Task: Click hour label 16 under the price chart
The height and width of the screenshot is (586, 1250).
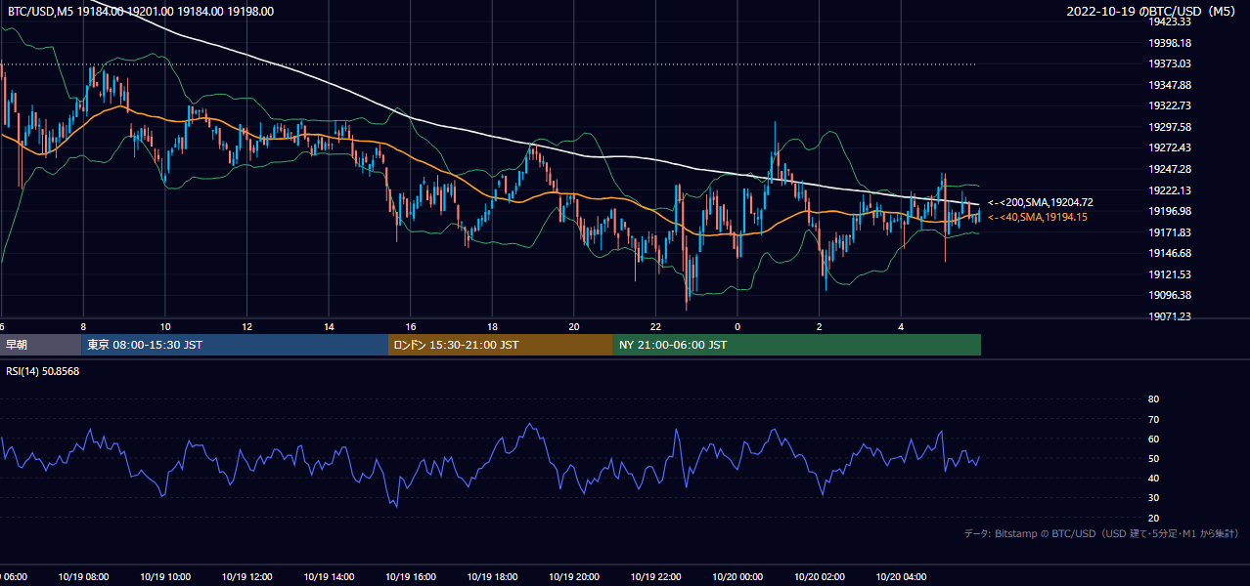Action: (410, 327)
